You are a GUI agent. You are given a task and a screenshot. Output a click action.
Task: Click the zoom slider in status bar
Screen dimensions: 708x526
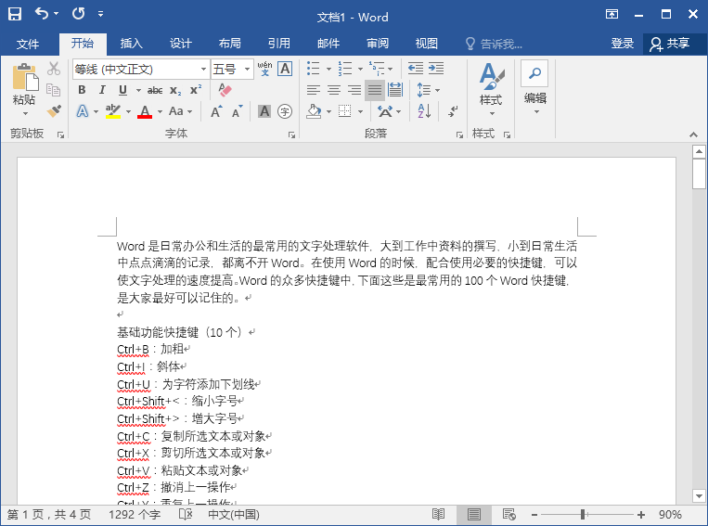pyautogui.click(x=585, y=514)
